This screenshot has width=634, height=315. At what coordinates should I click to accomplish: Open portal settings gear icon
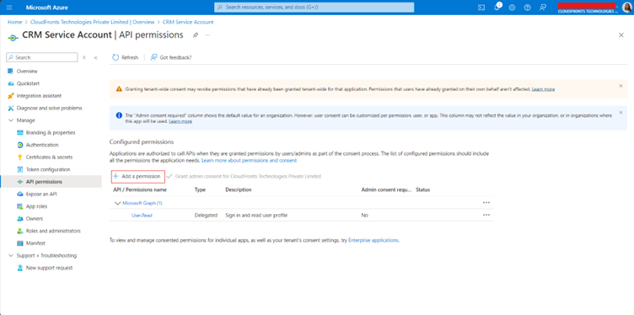click(512, 8)
